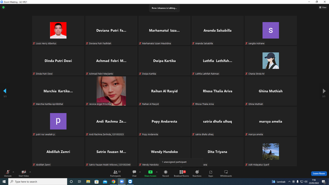Click the green encryption shield icon
This screenshot has width=329, height=185.
point(4,7)
